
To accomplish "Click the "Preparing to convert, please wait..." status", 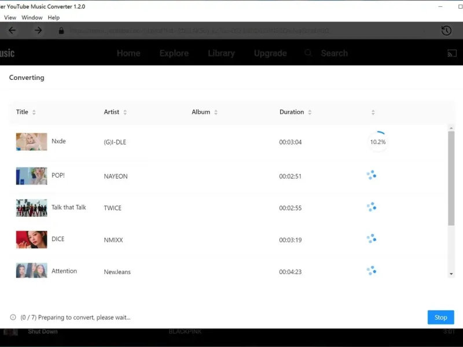I will (84, 318).
